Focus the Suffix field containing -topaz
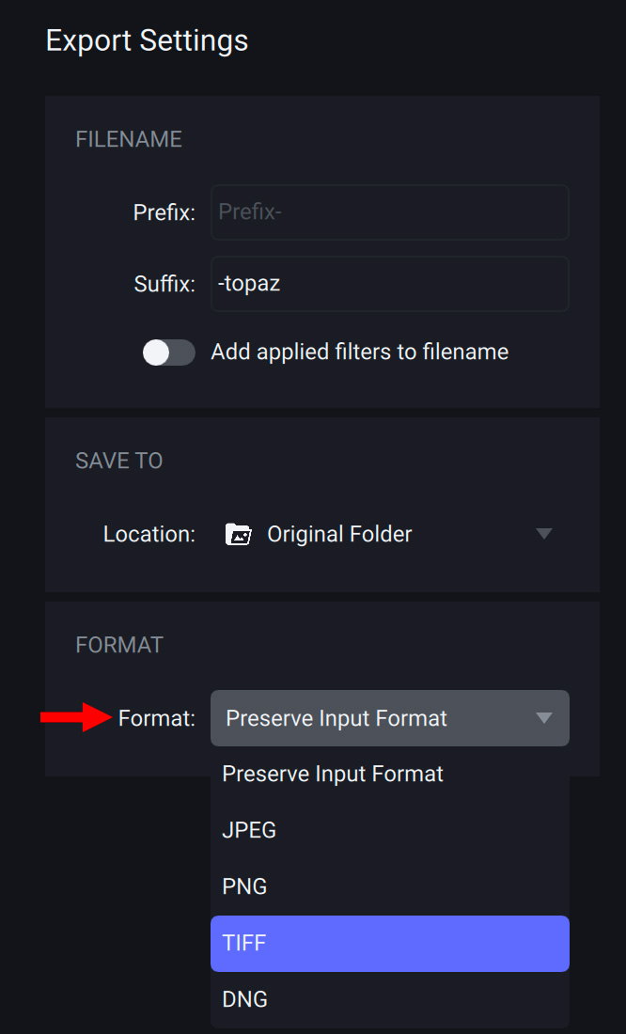 click(x=389, y=283)
